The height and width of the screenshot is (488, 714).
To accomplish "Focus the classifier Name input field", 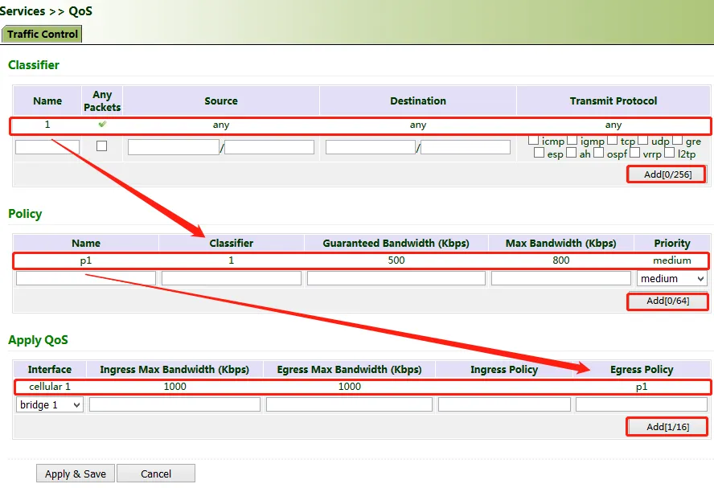I will tap(47, 147).
